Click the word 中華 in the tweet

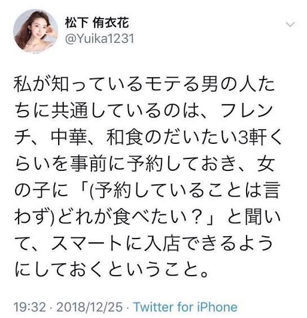69,137
